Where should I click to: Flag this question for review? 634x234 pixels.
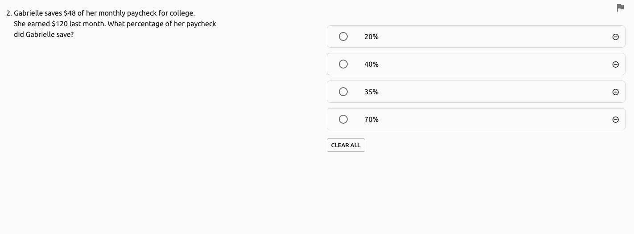tap(620, 8)
